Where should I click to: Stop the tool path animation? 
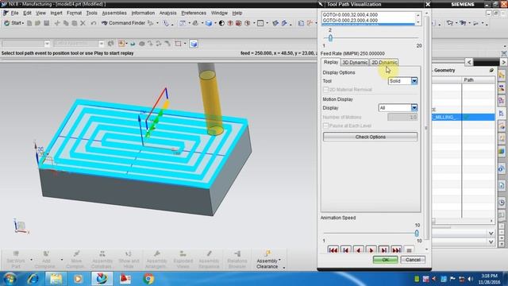409,250
